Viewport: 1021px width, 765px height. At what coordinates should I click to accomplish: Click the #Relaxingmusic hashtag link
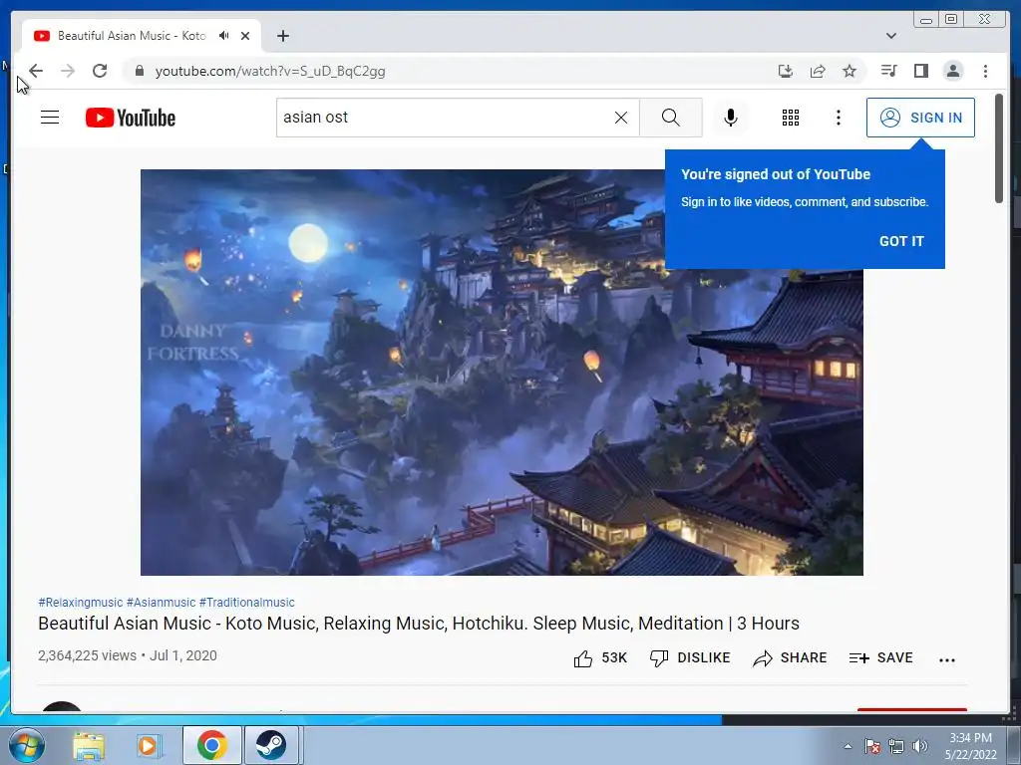coord(80,603)
